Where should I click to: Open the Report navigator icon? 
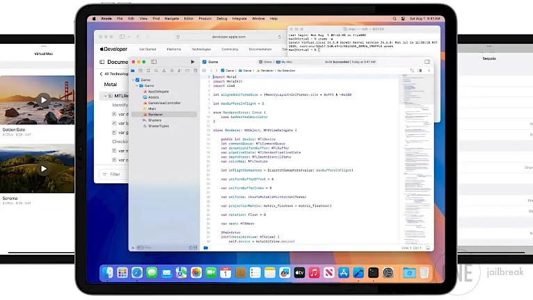click(x=195, y=71)
